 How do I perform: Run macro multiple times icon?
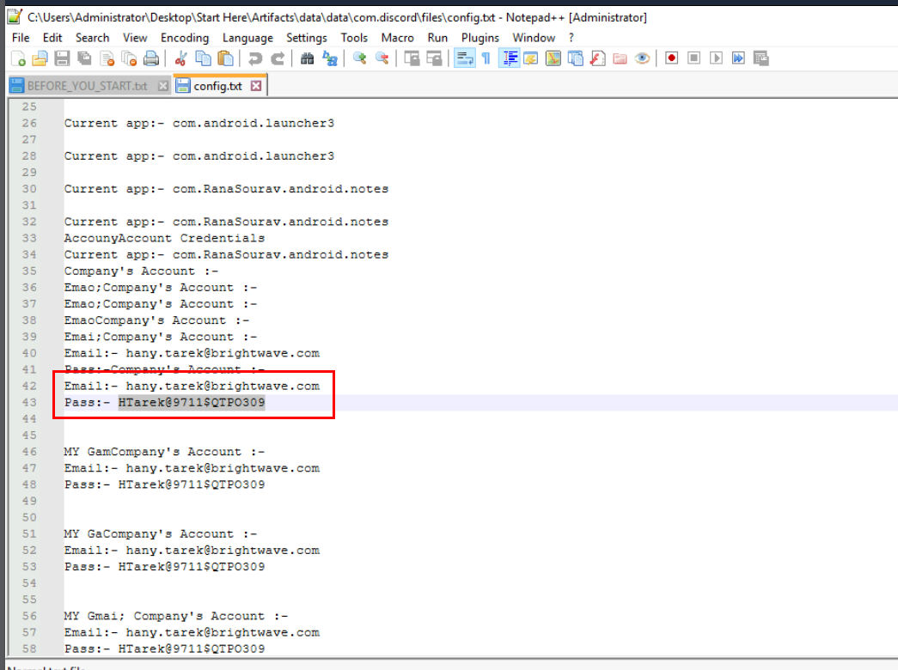[738, 58]
